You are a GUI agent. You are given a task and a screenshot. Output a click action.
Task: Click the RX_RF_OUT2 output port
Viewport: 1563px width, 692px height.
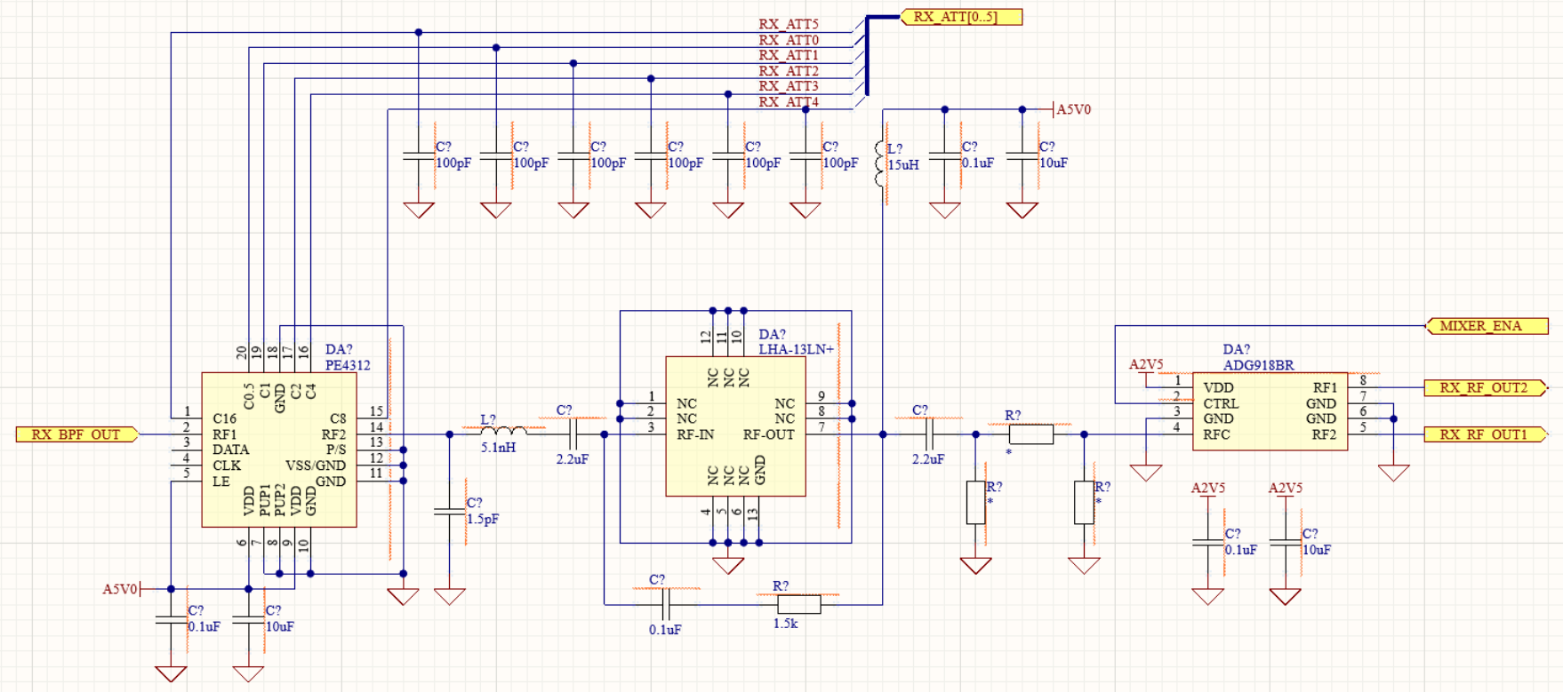[x=1484, y=387]
